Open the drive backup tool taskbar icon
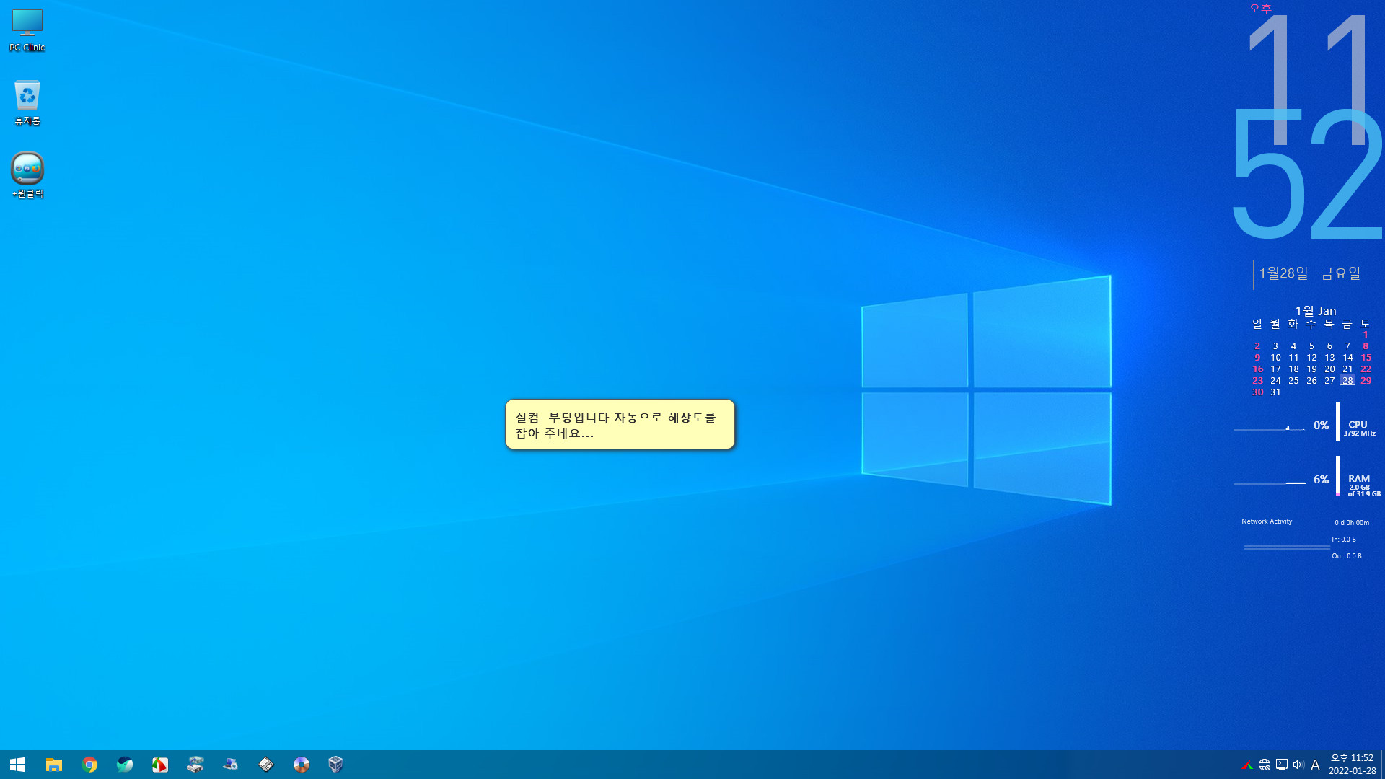 tap(195, 765)
